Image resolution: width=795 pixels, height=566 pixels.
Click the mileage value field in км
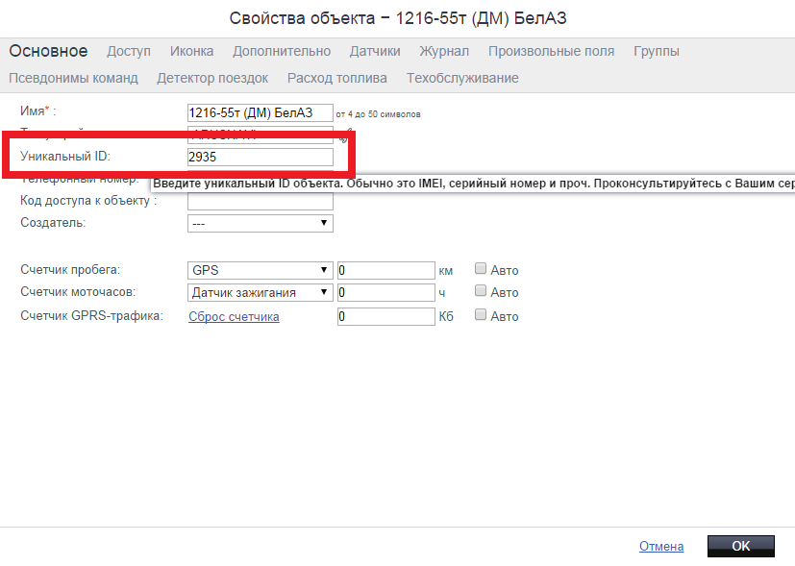pos(385,270)
